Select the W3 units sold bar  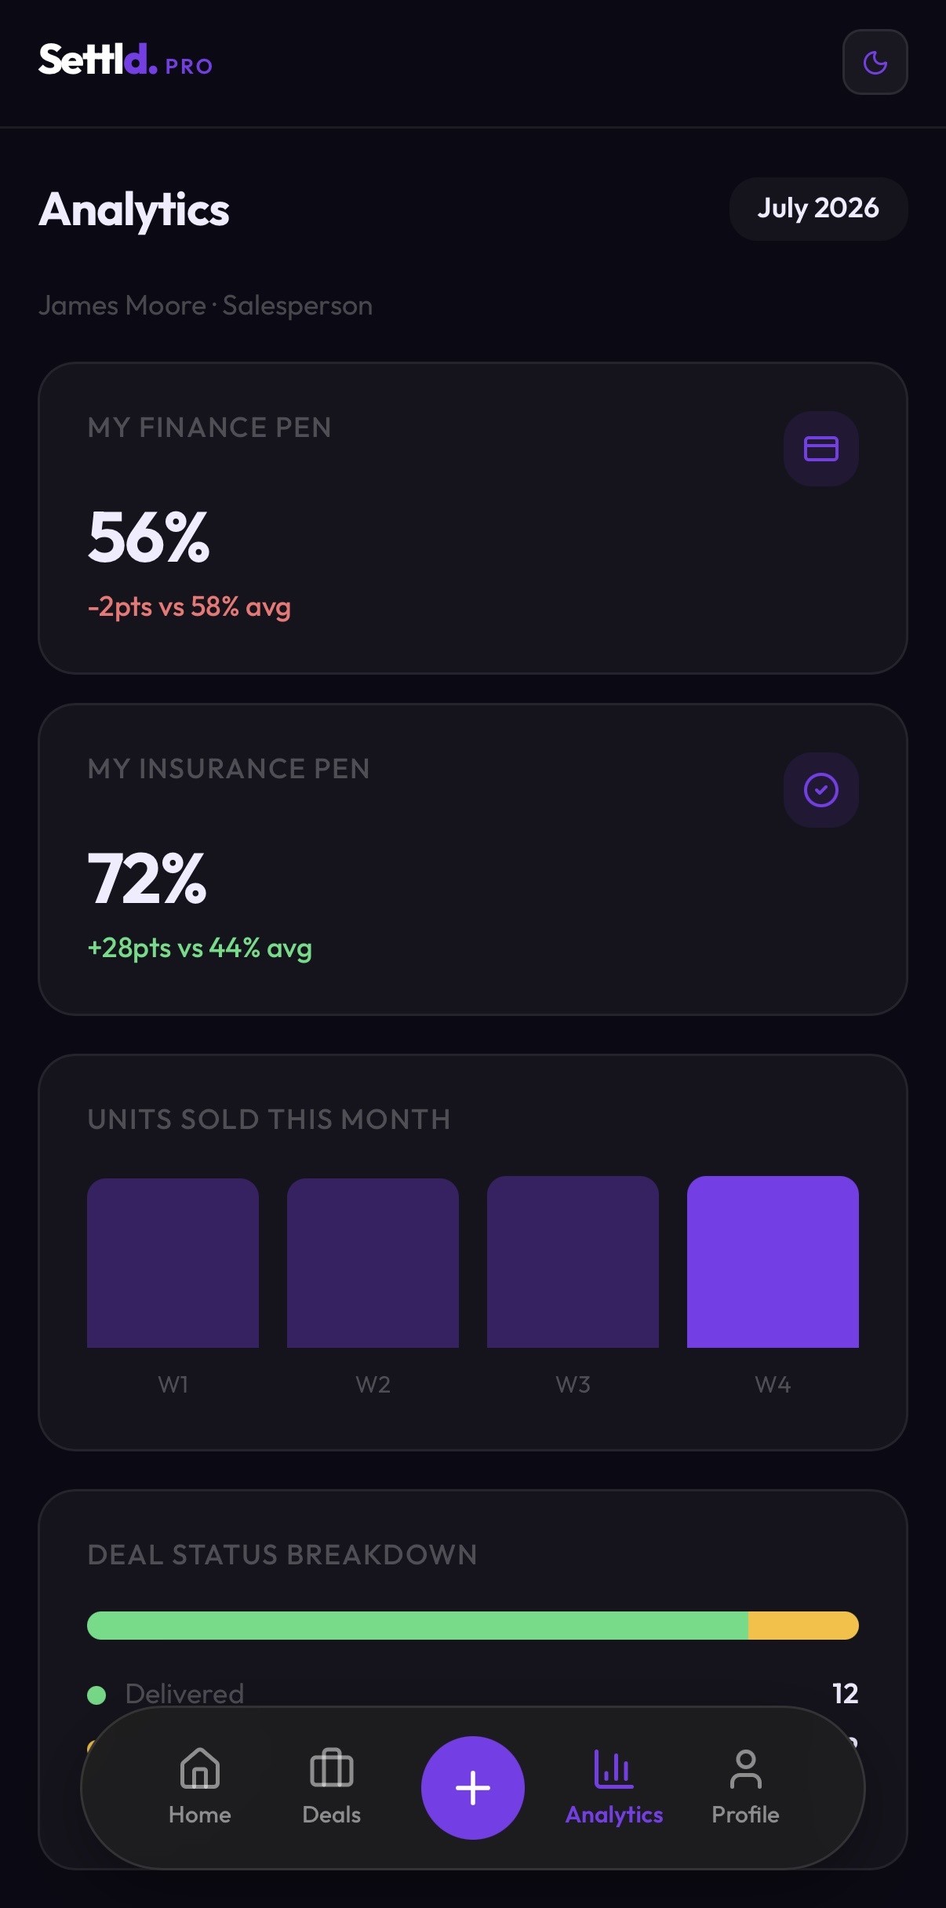[x=573, y=1262]
